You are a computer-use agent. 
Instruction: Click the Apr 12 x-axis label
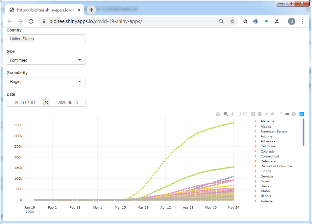tap(166, 207)
